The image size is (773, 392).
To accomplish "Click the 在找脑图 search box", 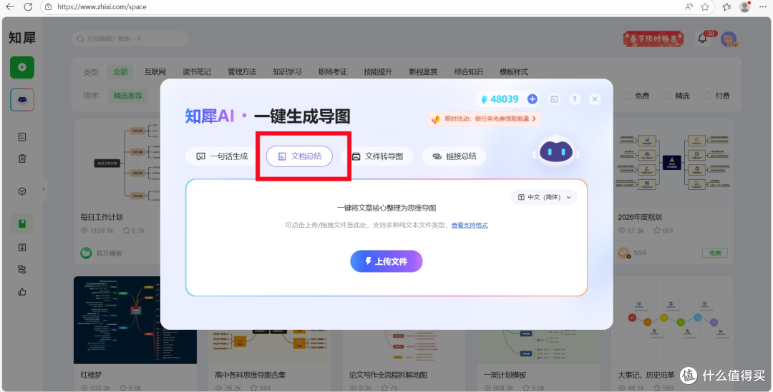I will [130, 39].
